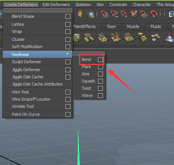Open Wire Tool options box

[x=68, y=92]
